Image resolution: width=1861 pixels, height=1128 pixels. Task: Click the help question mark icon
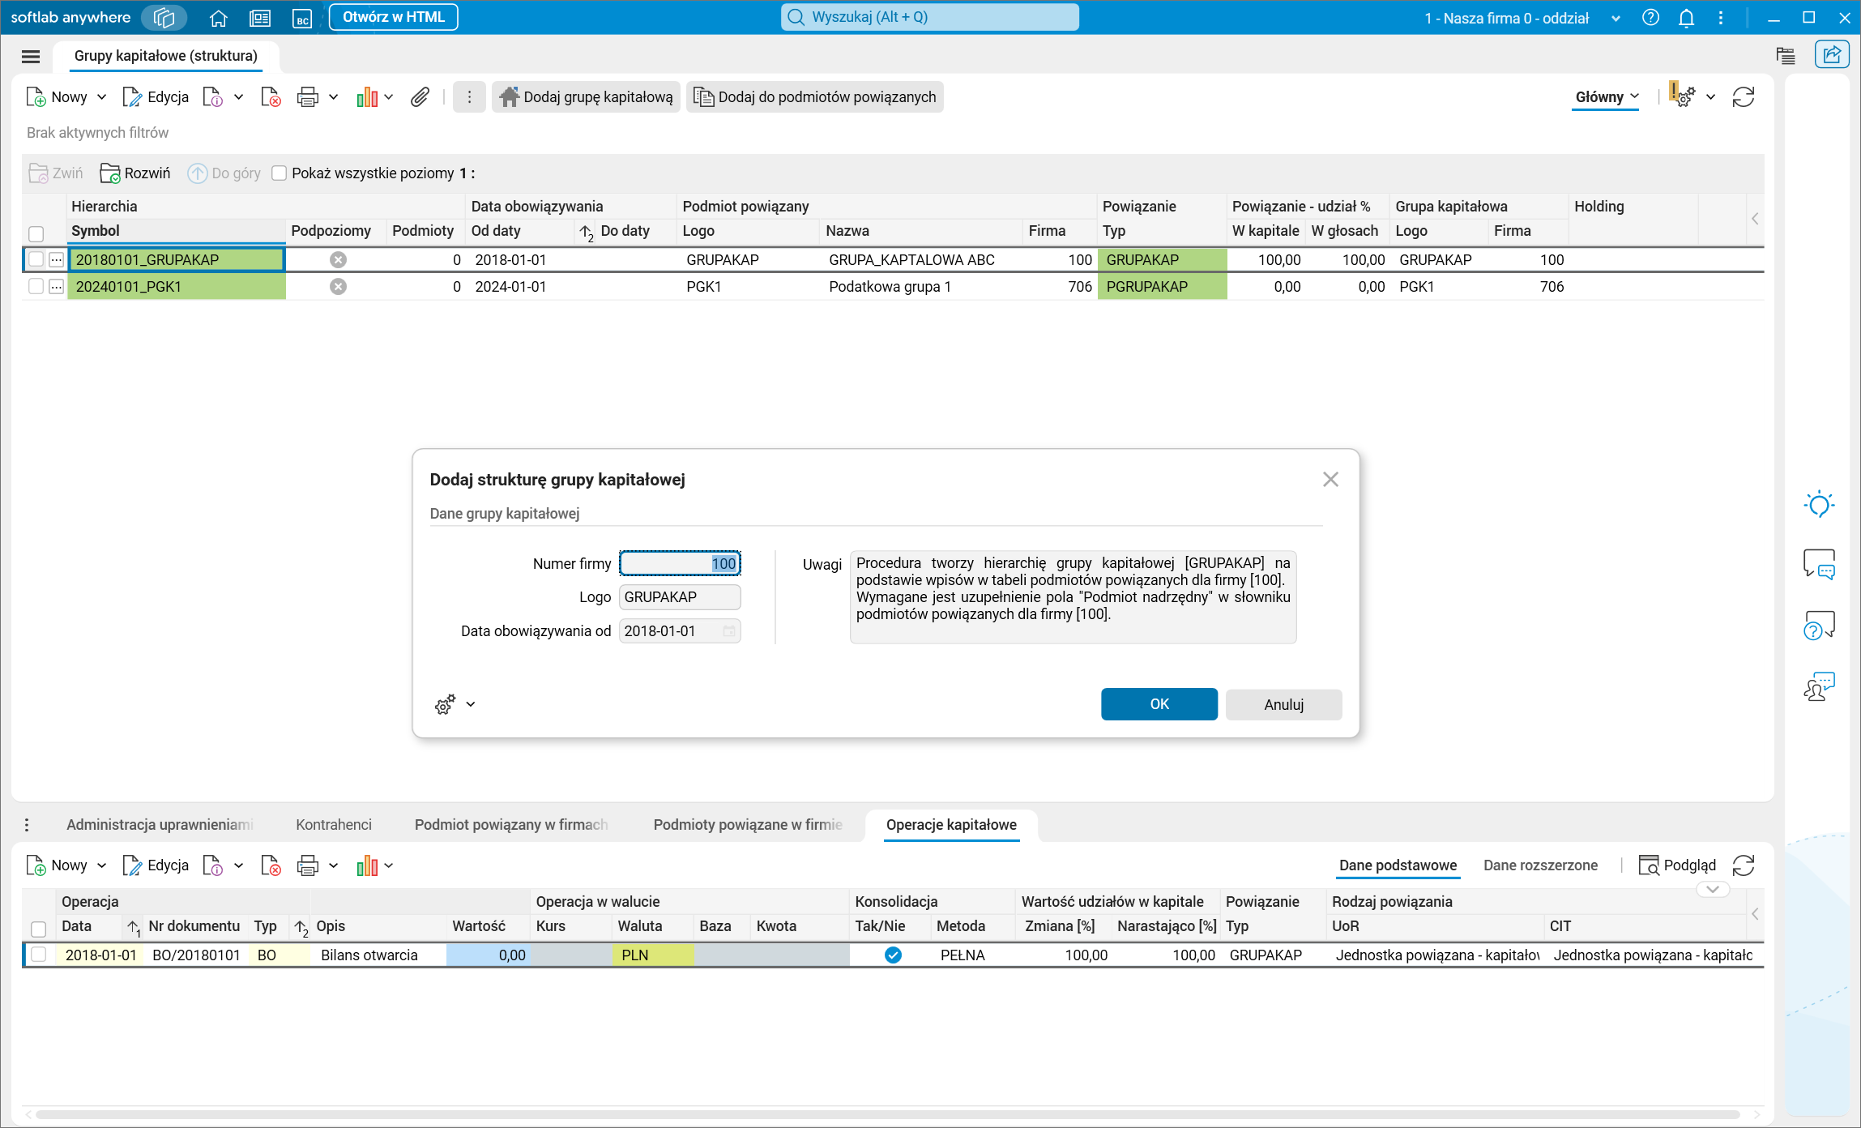[x=1650, y=18]
